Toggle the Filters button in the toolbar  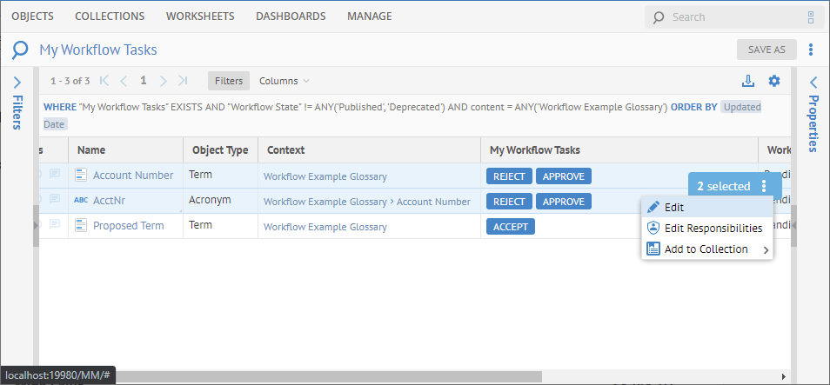[x=229, y=81]
